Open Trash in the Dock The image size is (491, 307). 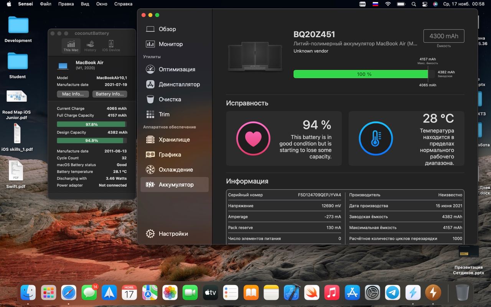click(x=462, y=293)
